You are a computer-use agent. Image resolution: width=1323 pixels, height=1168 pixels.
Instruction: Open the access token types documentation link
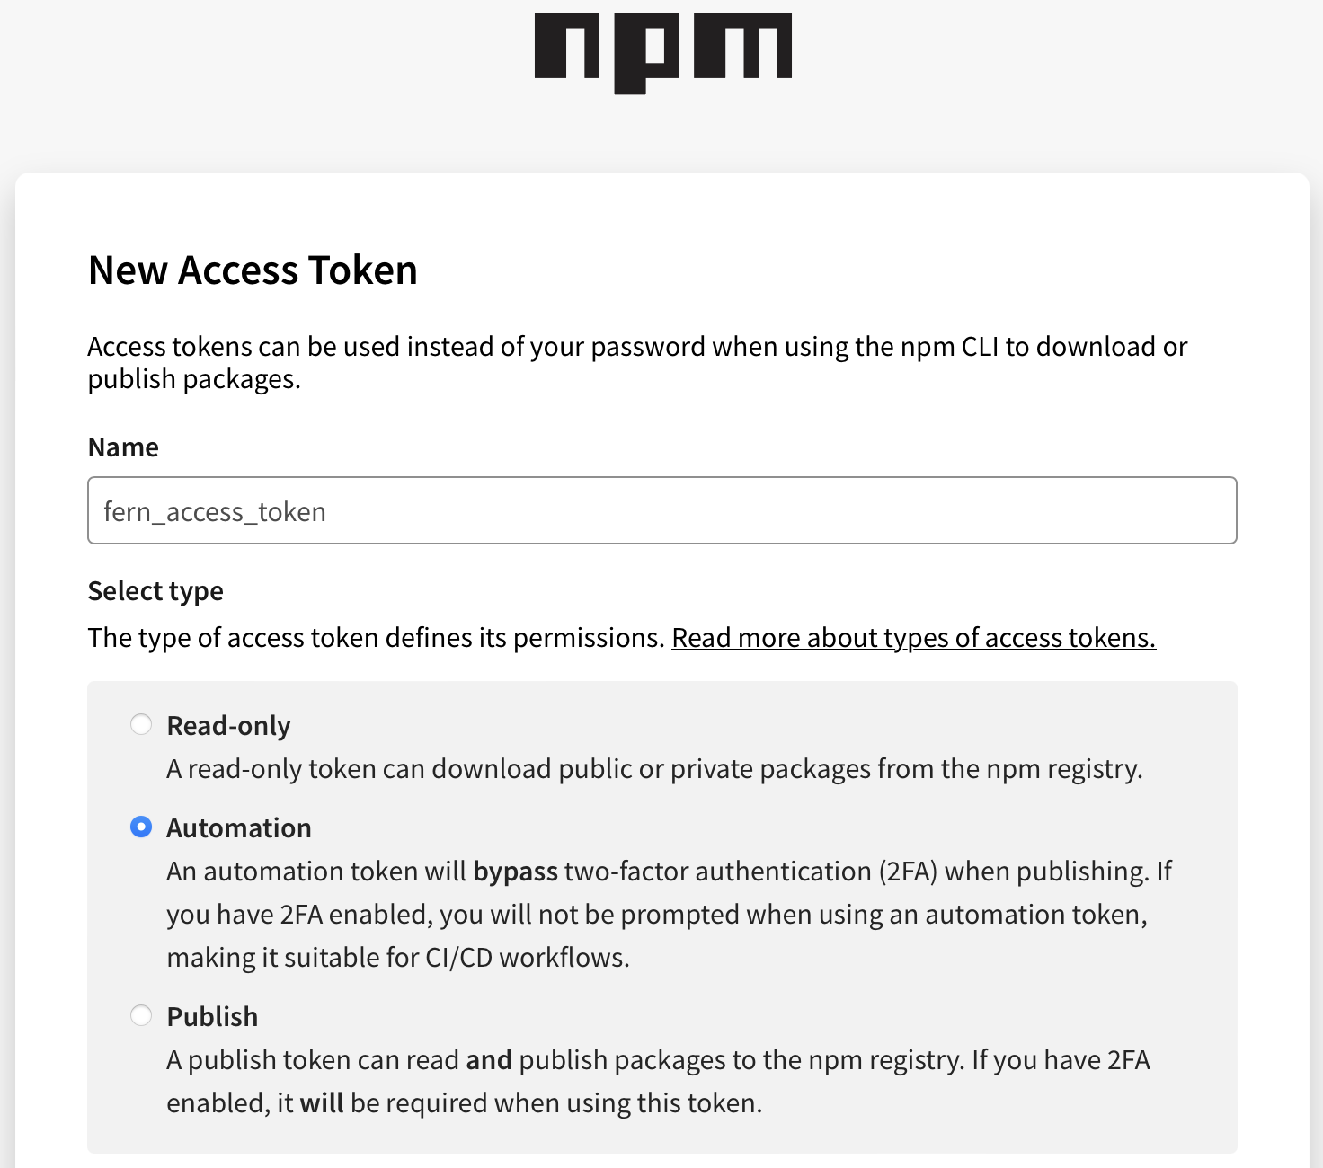(x=913, y=638)
